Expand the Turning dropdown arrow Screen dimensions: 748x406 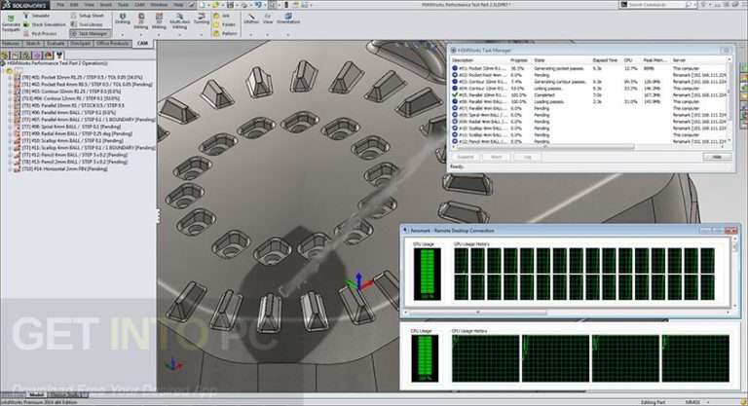[202, 34]
